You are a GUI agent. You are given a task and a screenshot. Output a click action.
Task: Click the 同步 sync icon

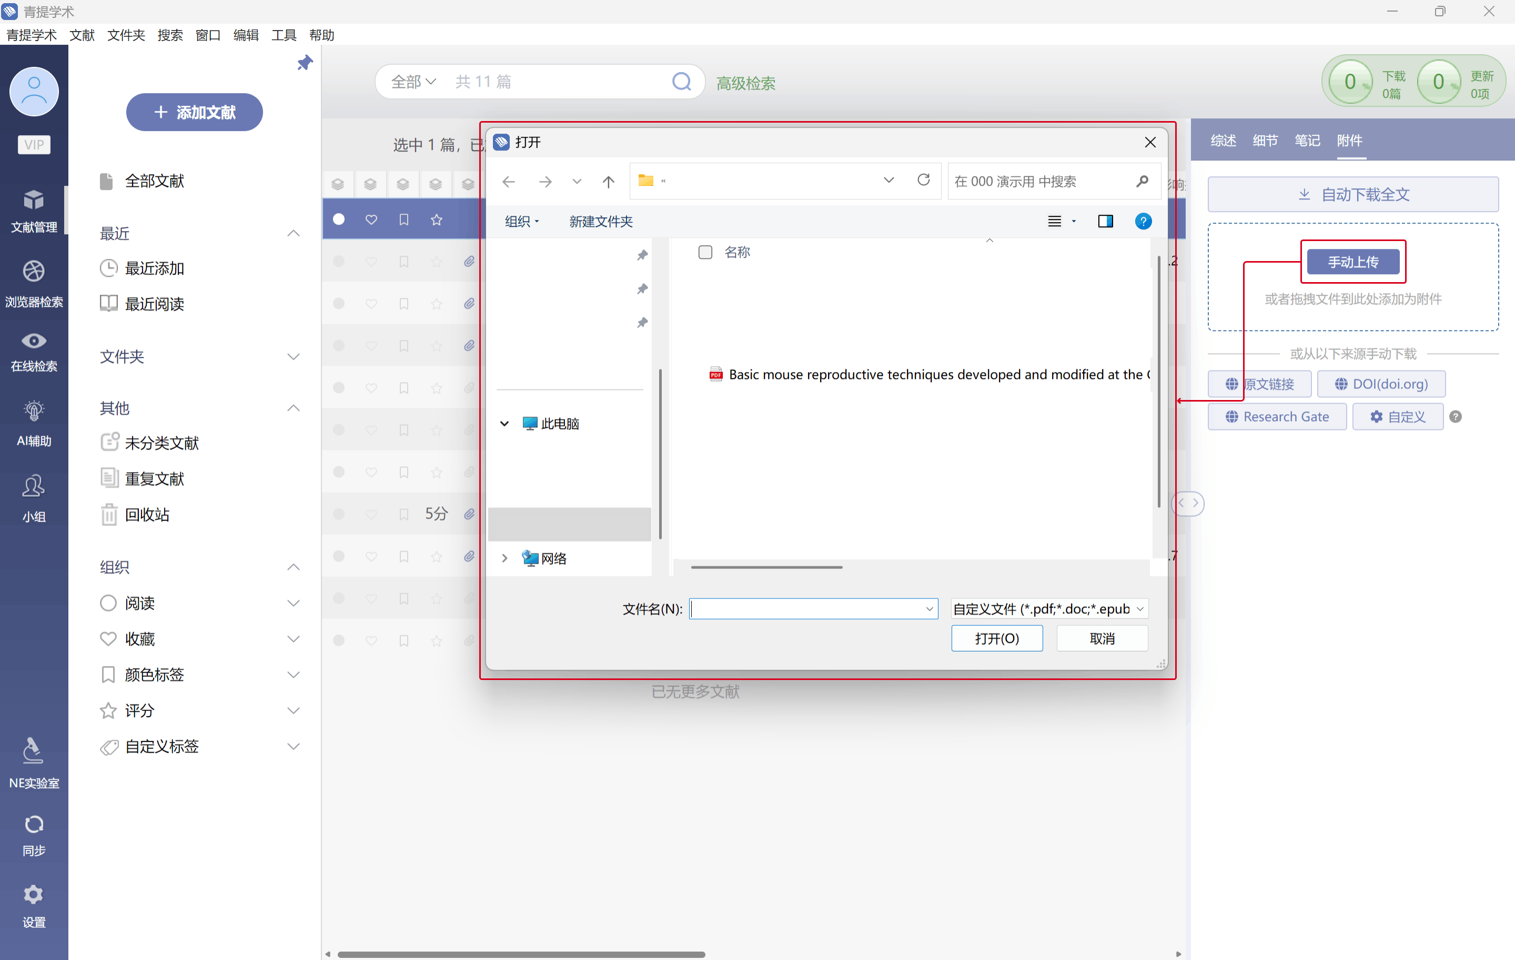click(x=34, y=824)
